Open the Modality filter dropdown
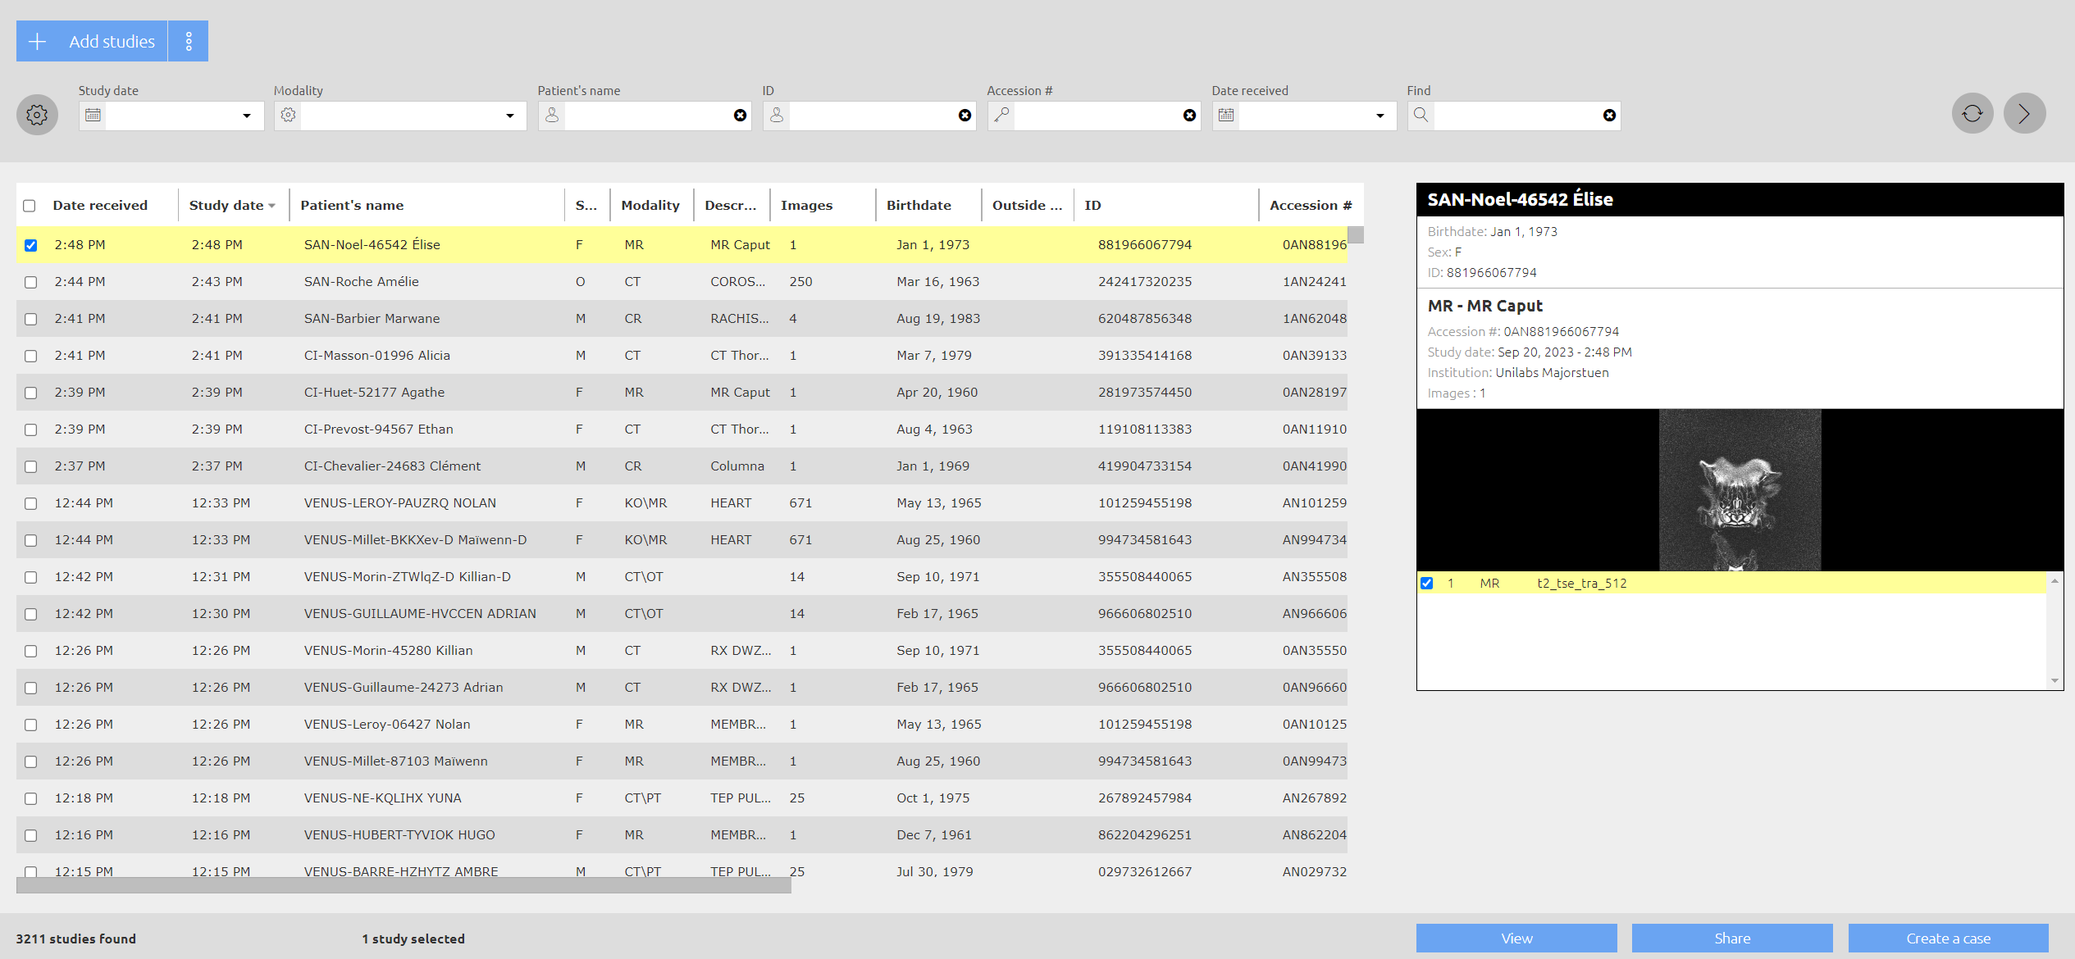Screen dimensions: 2075x959 (x=510, y=116)
